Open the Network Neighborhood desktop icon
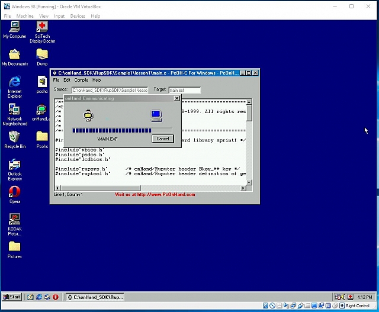379x312 pixels. tap(14, 114)
